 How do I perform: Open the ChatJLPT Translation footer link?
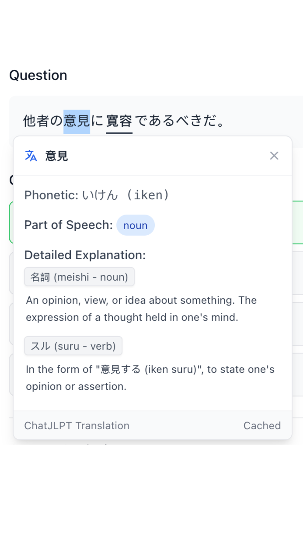[x=77, y=425]
